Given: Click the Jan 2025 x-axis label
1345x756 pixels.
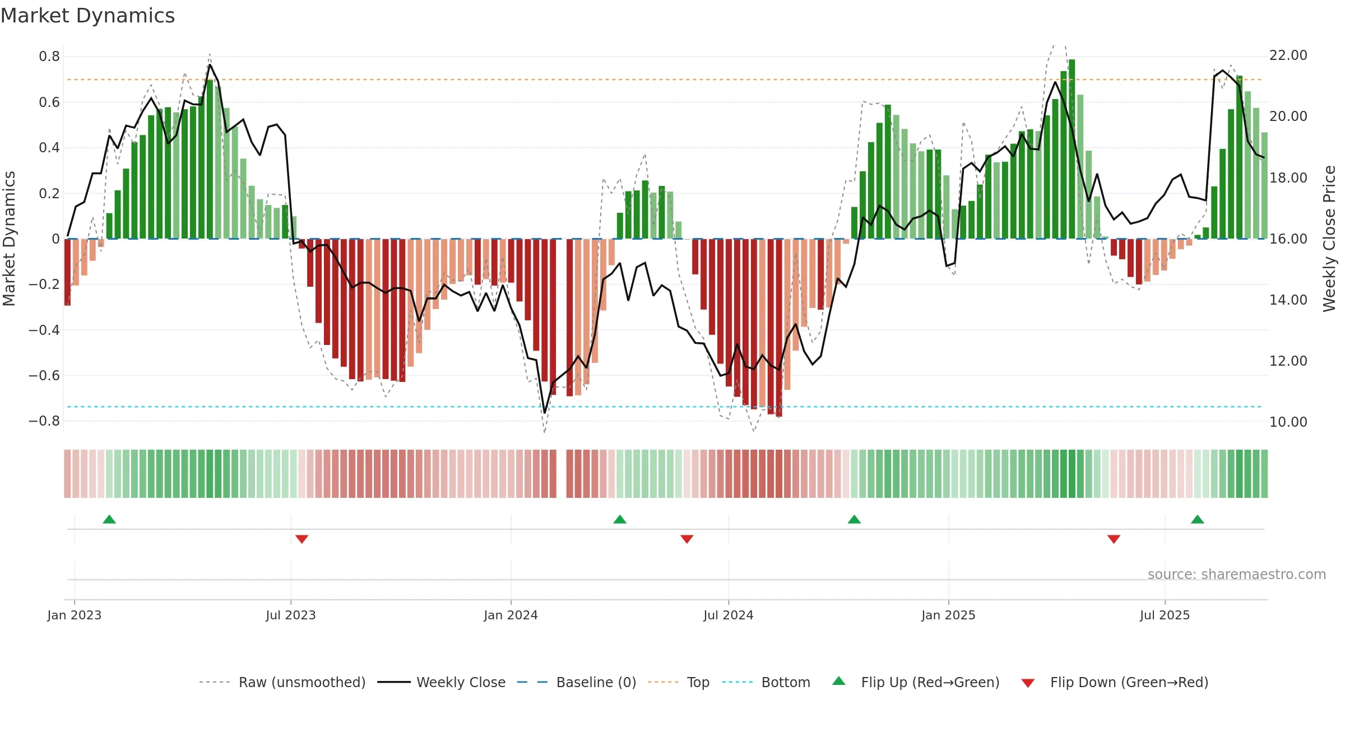Looking at the screenshot, I should pos(949,615).
